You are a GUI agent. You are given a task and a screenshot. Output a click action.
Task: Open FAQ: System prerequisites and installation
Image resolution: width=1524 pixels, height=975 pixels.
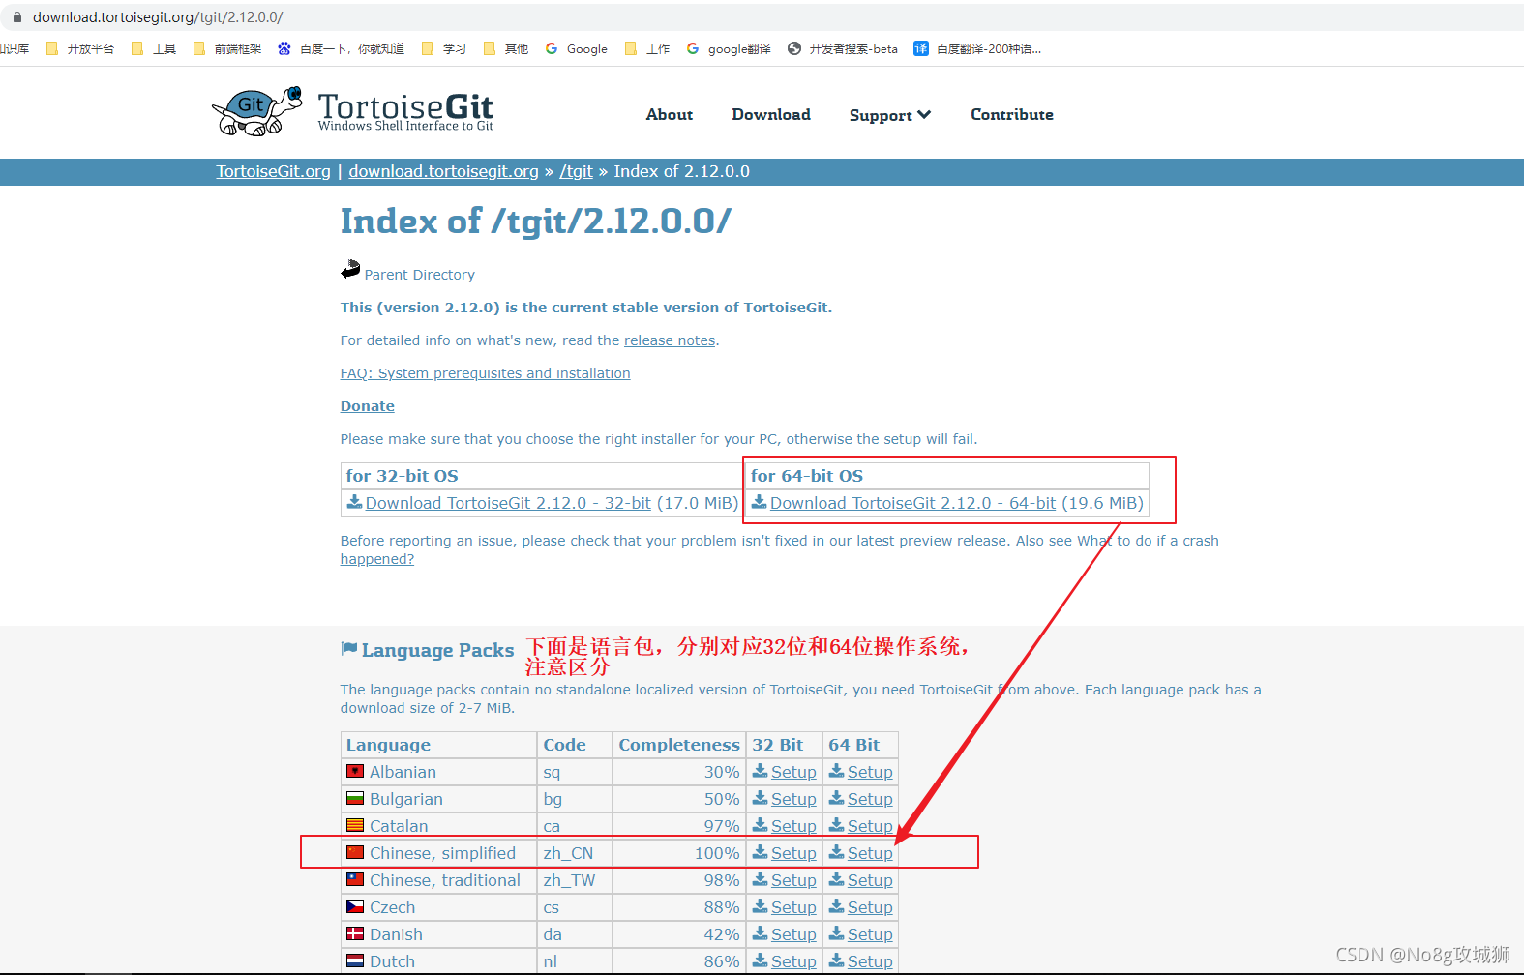485,373
